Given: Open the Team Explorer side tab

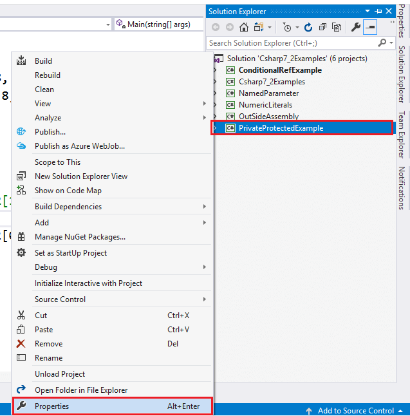Looking at the screenshot, I should (402, 135).
